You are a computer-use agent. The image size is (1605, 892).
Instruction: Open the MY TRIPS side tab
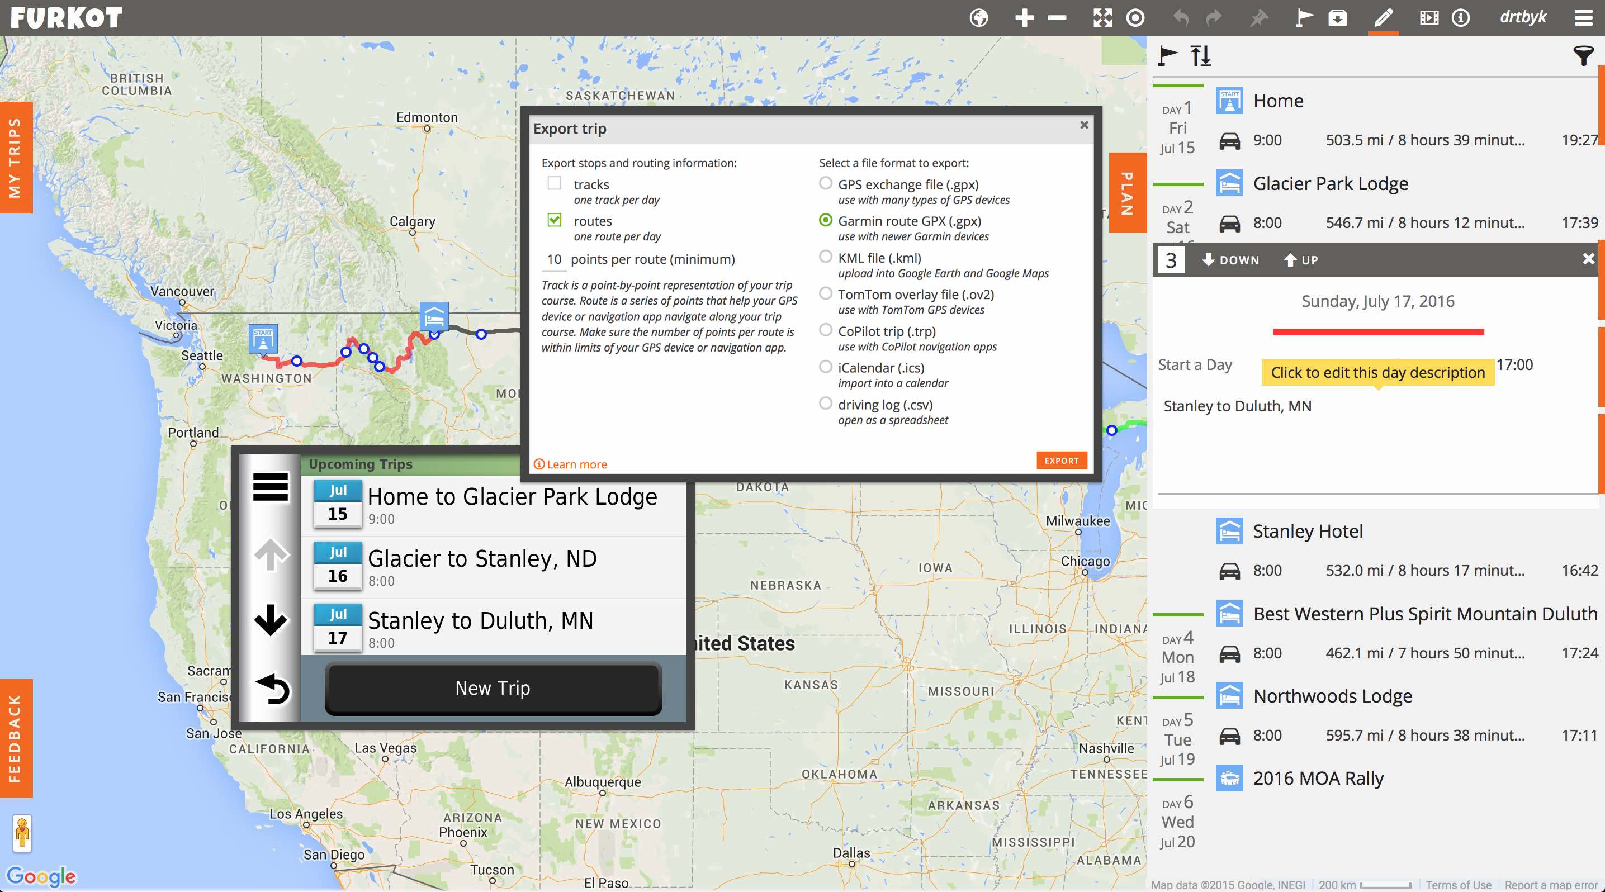(16, 158)
